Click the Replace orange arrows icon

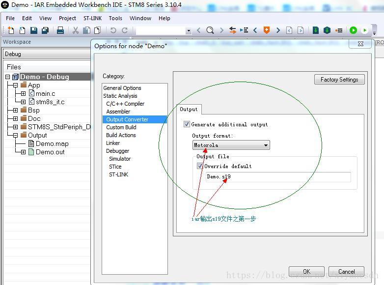pyautogui.click(x=233, y=30)
